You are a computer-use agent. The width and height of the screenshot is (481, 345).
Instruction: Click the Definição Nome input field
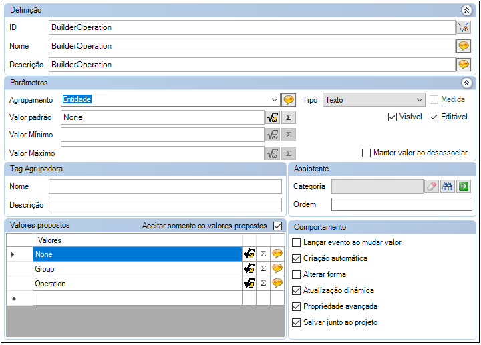coord(252,46)
